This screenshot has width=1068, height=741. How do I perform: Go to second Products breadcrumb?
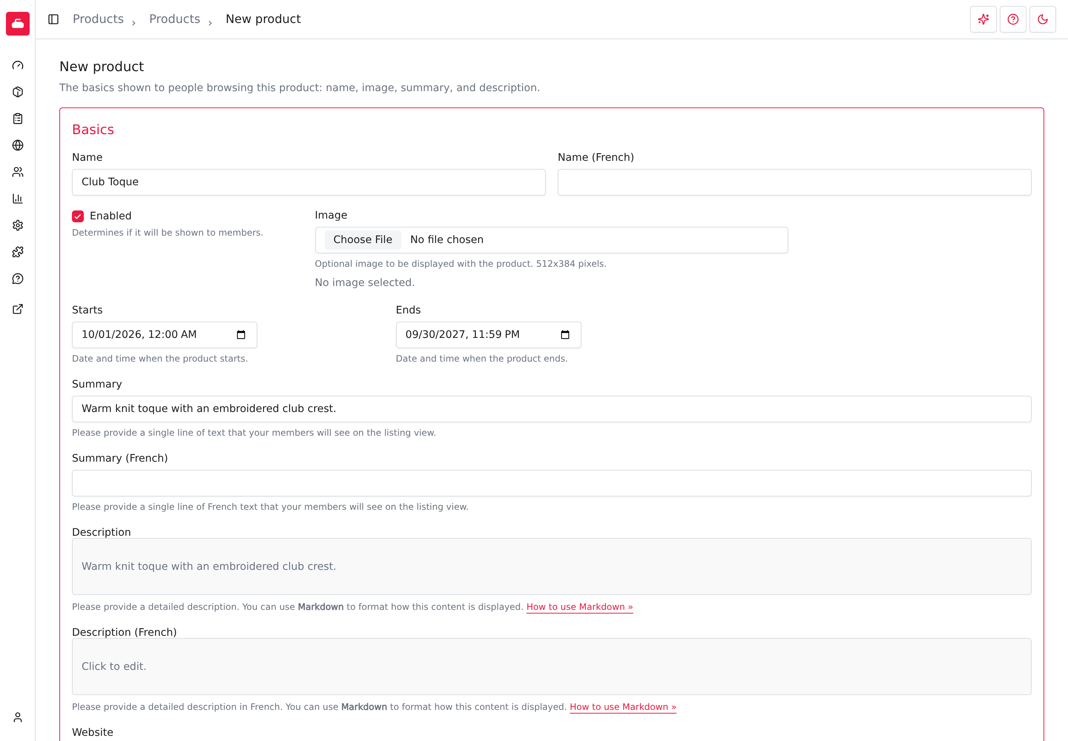(x=174, y=19)
